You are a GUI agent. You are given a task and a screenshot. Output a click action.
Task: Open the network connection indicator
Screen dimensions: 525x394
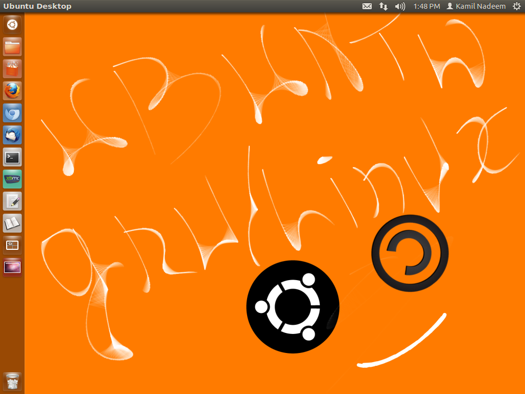383,6
